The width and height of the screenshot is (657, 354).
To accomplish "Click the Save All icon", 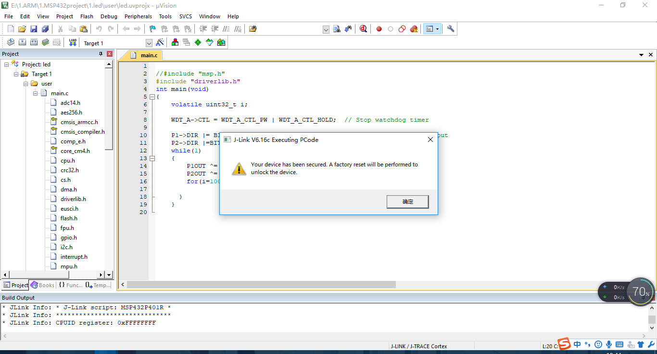I will [45, 29].
